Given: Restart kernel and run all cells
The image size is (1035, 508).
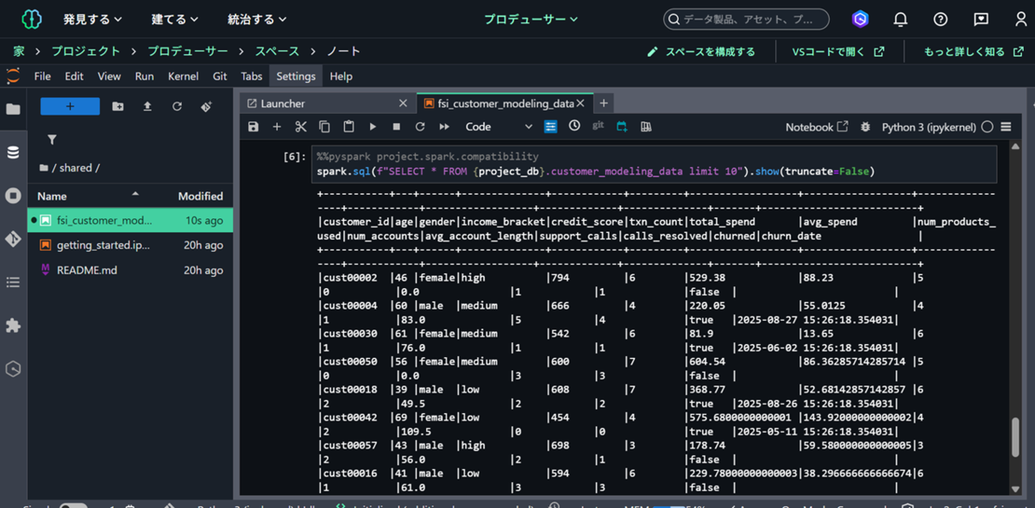Looking at the screenshot, I should (444, 127).
